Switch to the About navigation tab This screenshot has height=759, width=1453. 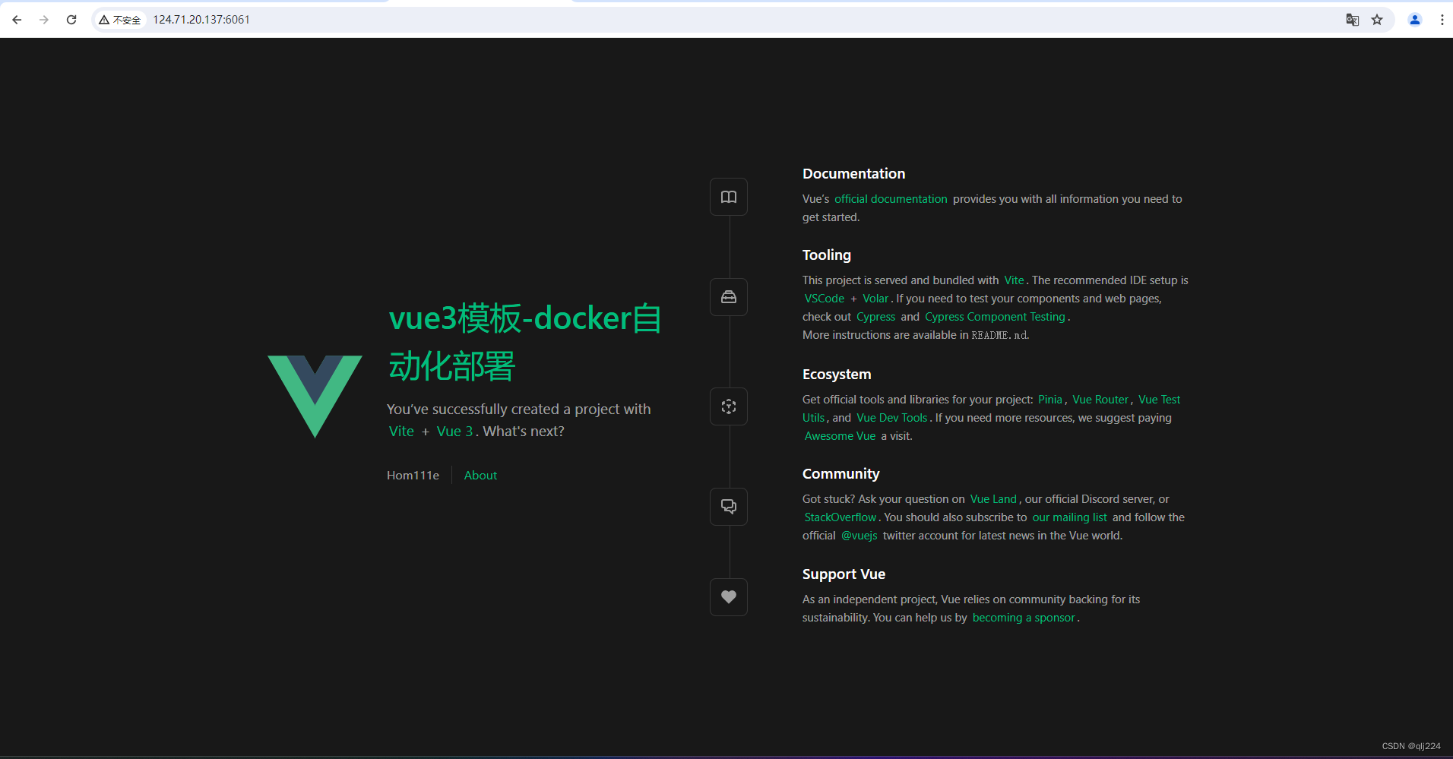point(480,476)
